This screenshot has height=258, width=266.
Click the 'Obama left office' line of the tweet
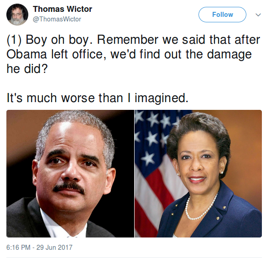129,54
